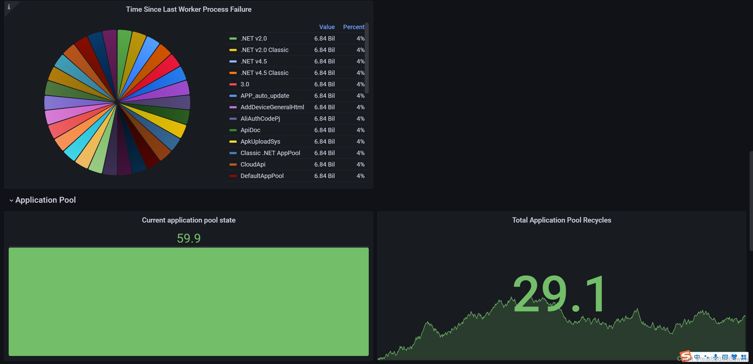Toggle Chinese/English input mode in Sogou bar

(697, 357)
